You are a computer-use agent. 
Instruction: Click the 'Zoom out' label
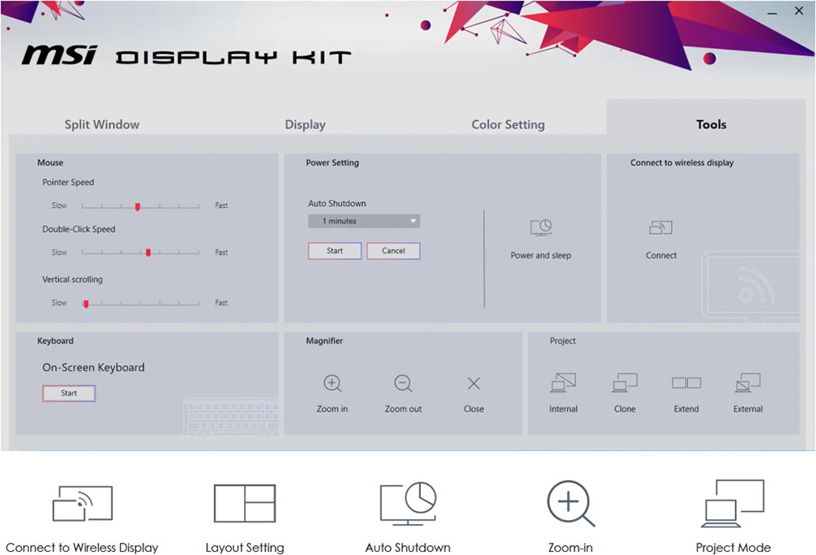[x=403, y=409]
